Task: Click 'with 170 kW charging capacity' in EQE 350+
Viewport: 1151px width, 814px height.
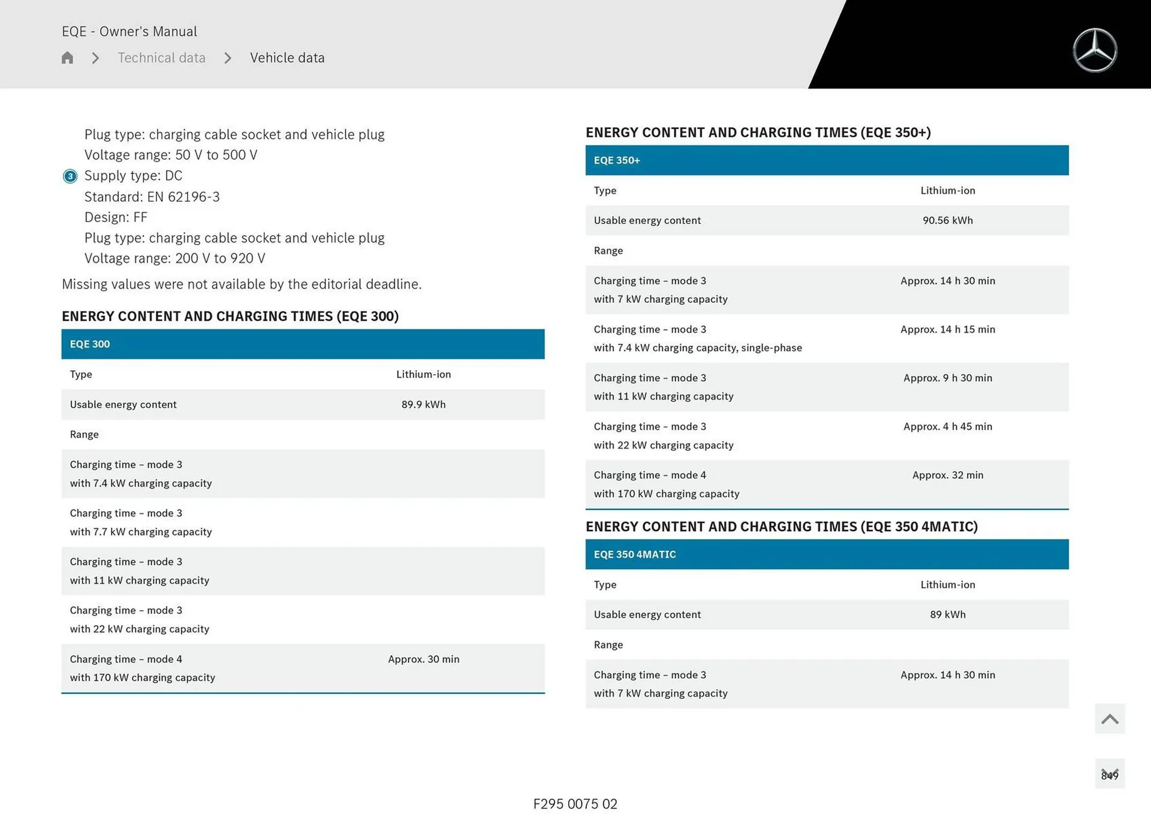Action: (x=667, y=494)
